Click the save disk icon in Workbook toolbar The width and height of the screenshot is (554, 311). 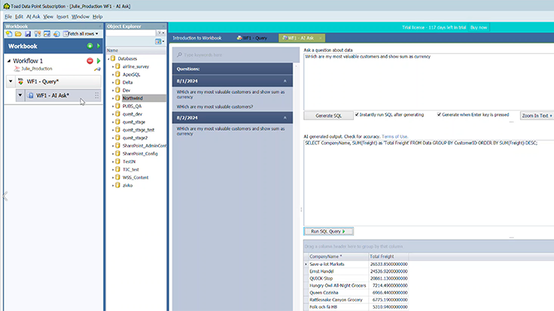pyautogui.click(x=27, y=34)
